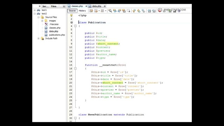Switch editor to History view
The height and width of the screenshot is (126, 224).
coord(82,11)
